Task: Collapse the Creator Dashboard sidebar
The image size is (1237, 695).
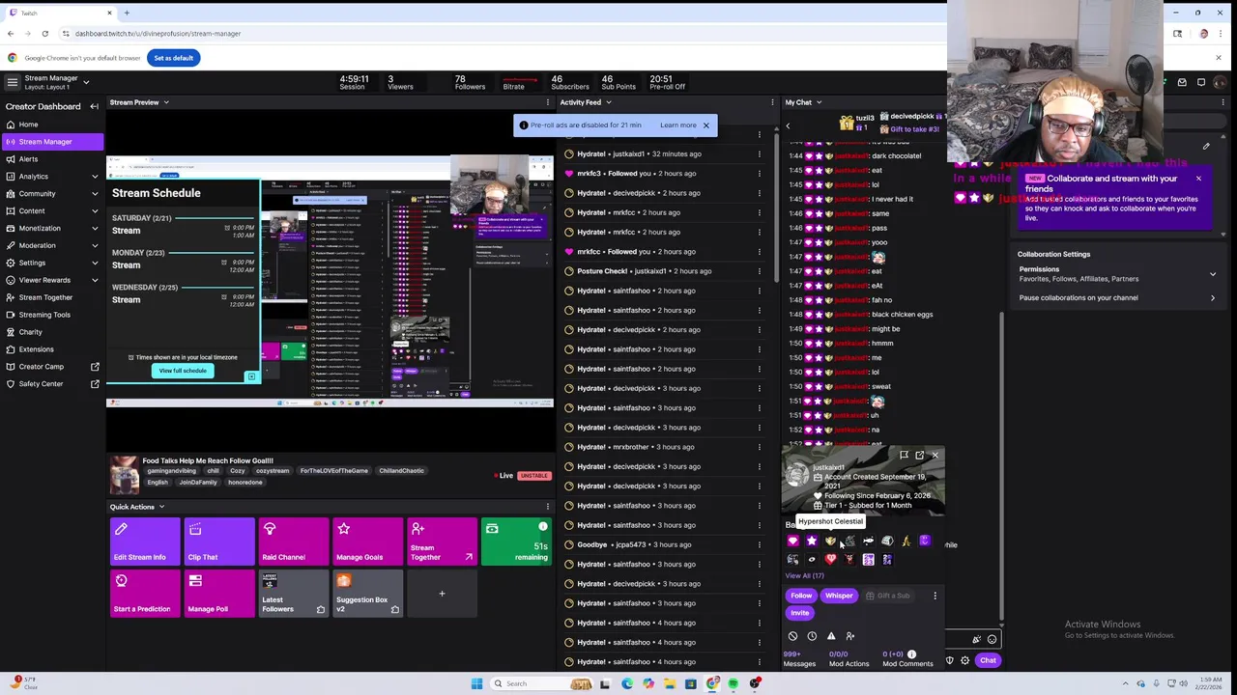Action: [94, 106]
